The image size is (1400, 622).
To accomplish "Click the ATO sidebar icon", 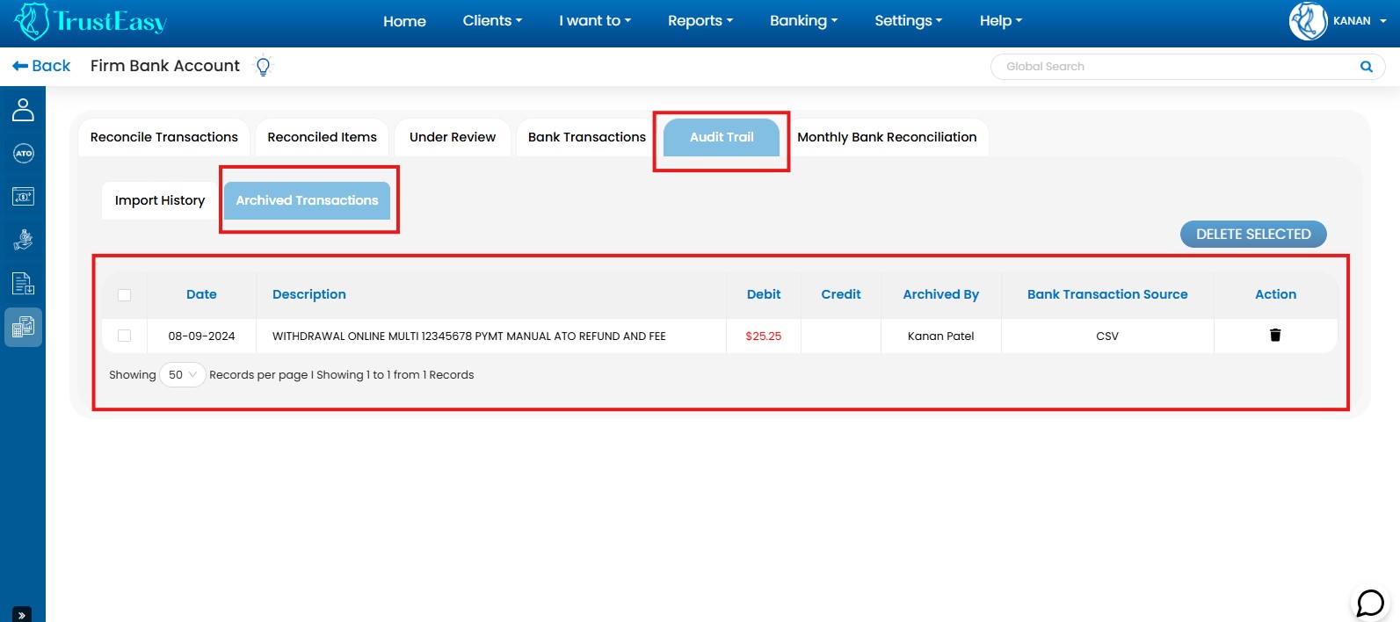I will click(23, 154).
